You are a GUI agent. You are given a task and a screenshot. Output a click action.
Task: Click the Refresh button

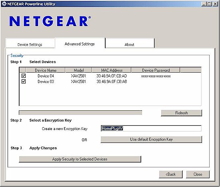pos(182,113)
